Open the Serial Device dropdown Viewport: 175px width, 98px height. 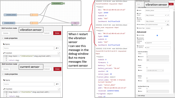(x=156, y=15)
